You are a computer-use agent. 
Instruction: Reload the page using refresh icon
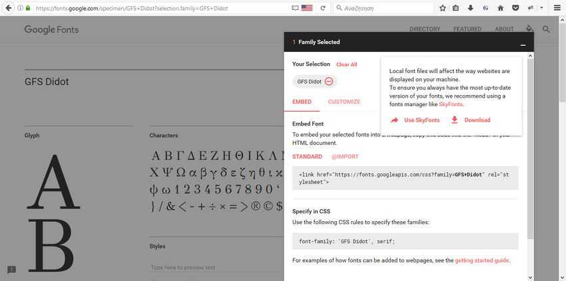point(323,8)
